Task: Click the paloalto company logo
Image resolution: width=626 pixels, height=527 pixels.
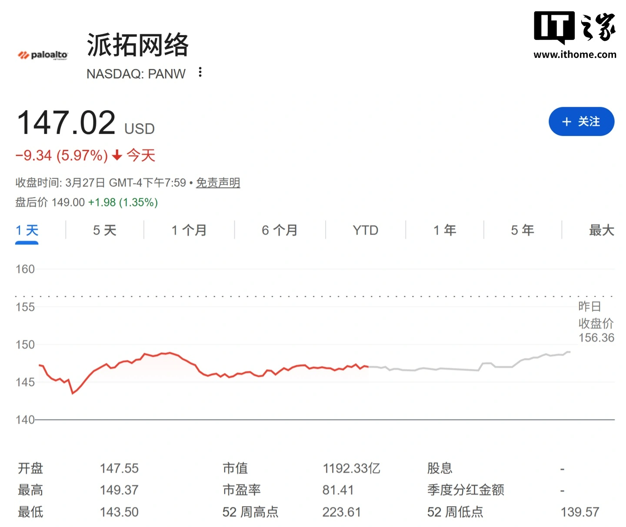Action: pyautogui.click(x=42, y=55)
